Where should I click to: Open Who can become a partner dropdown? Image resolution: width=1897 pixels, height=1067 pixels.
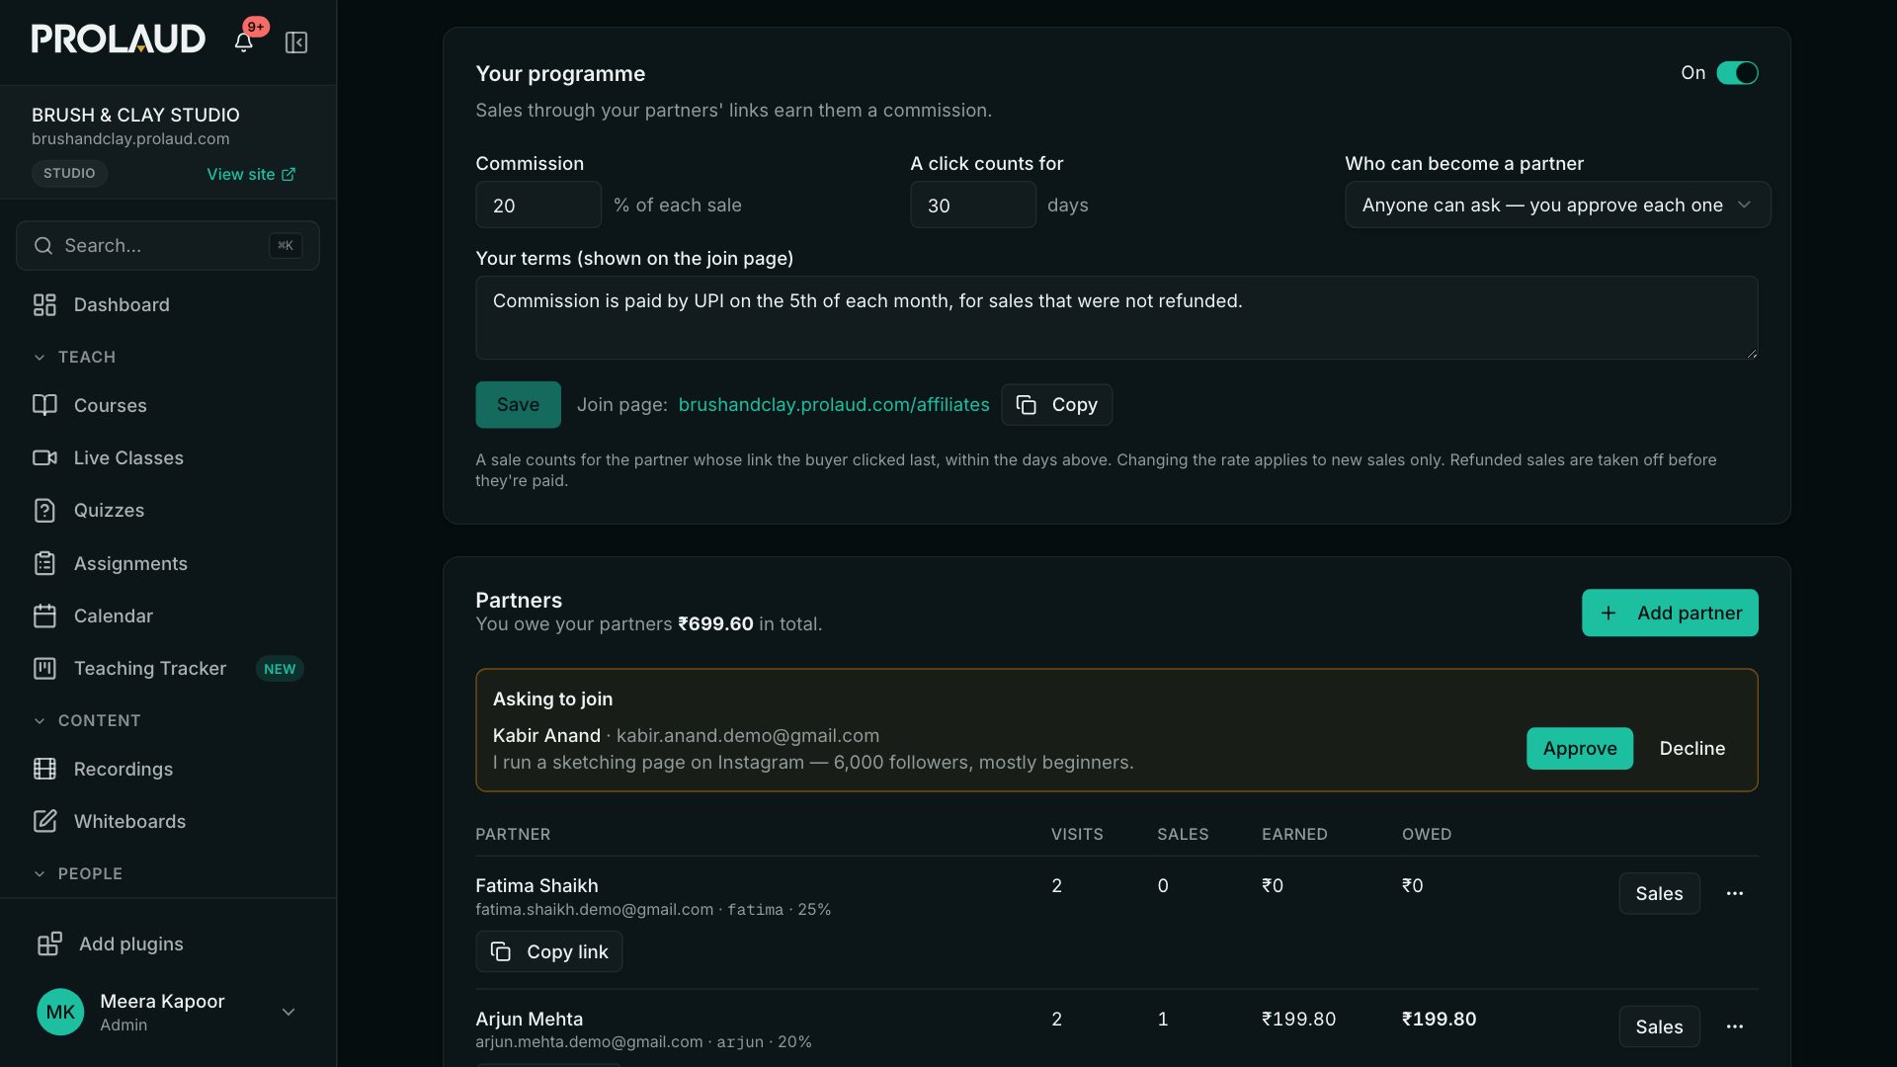[1557, 205]
